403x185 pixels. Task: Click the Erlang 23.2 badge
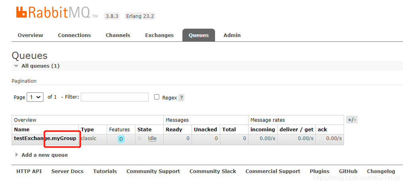tap(140, 16)
